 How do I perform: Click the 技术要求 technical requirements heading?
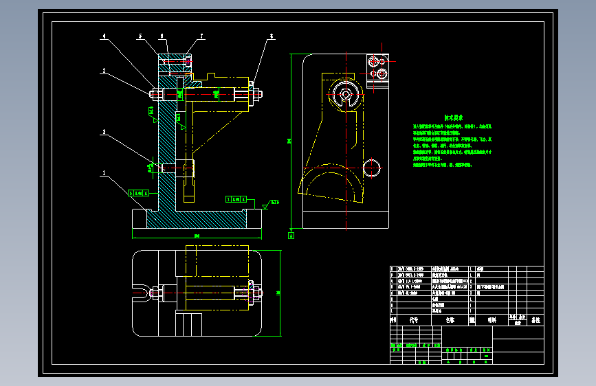pos(454,117)
